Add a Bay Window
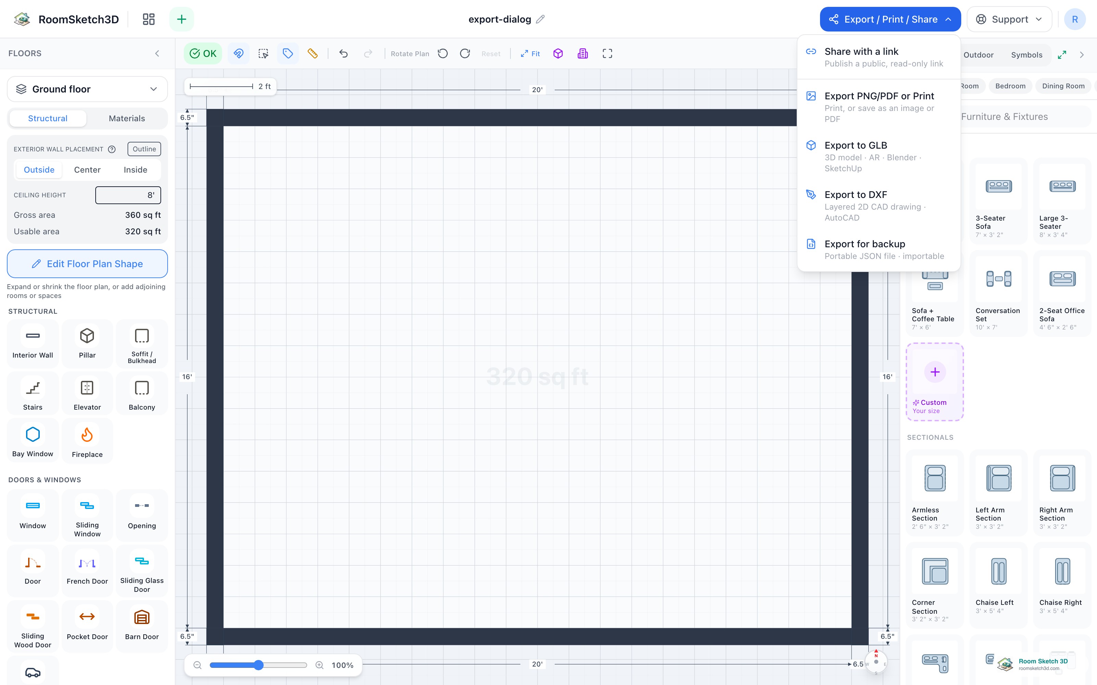 point(33,441)
